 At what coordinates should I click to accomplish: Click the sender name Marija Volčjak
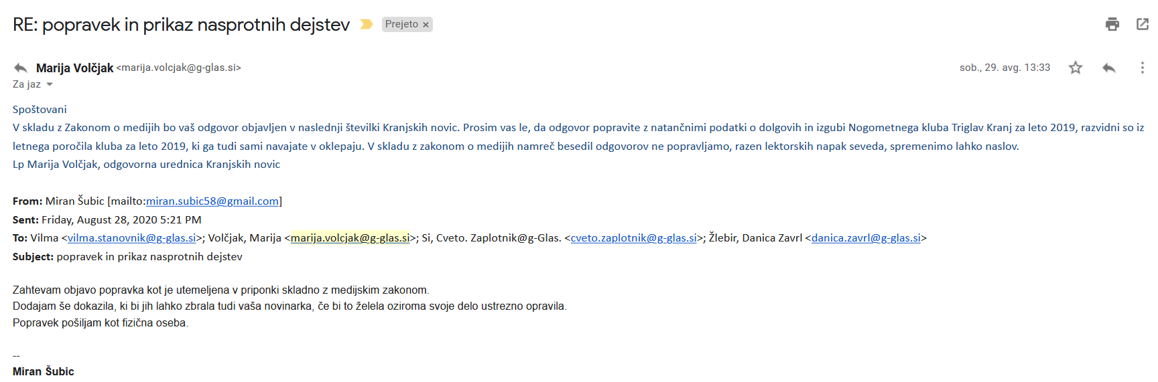[x=74, y=68]
